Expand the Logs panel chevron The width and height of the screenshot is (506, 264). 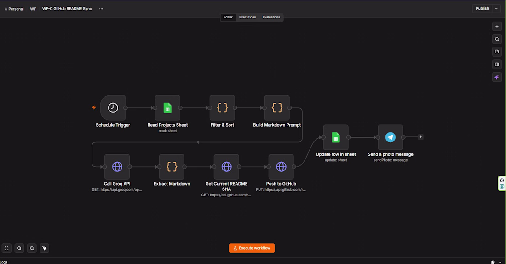pos(500,262)
